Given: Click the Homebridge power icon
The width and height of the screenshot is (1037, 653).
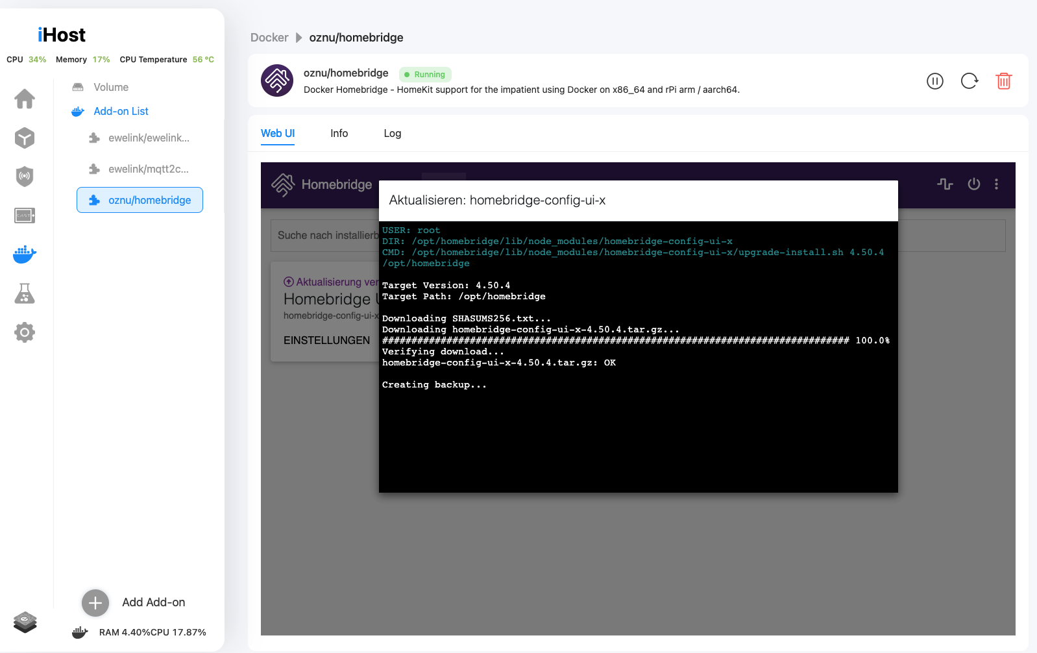Looking at the screenshot, I should 973,184.
